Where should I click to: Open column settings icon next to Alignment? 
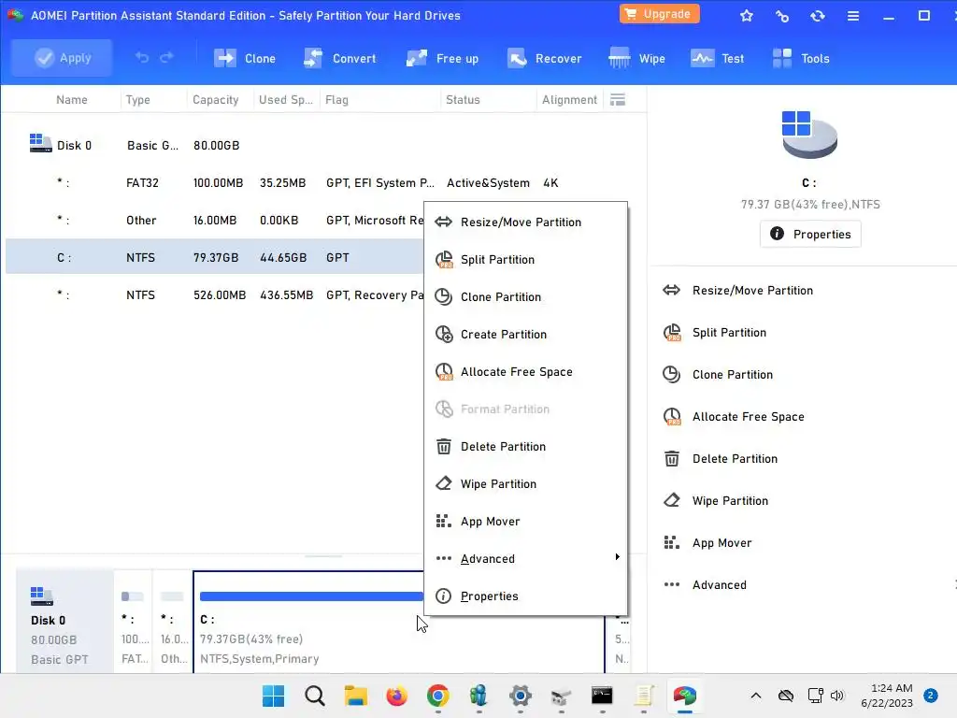(618, 99)
